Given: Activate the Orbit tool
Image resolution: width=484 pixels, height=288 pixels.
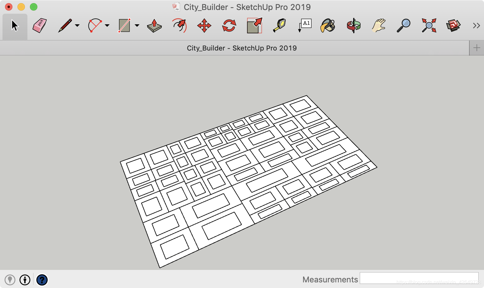Looking at the screenshot, I should (x=354, y=26).
